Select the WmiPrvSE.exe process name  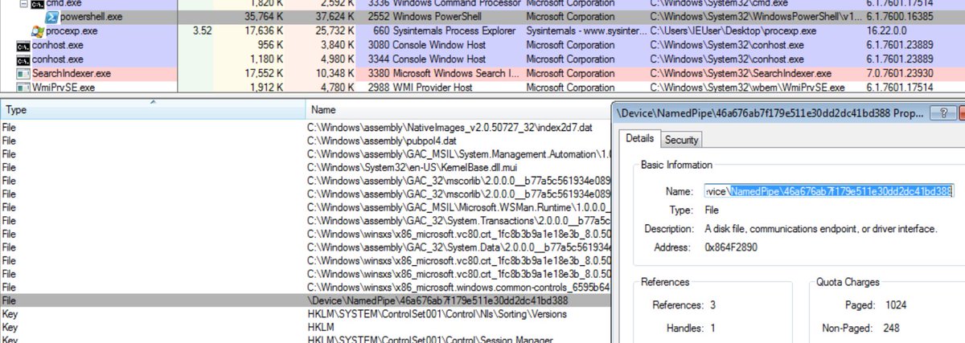(x=64, y=88)
